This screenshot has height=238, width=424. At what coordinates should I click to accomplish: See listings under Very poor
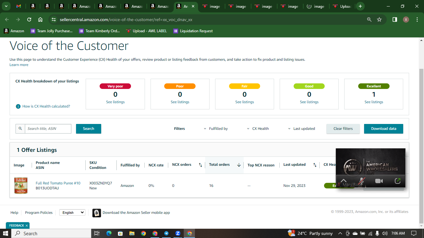tap(115, 102)
